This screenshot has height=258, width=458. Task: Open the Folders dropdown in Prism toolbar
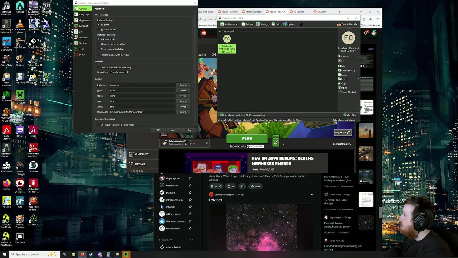coord(247,24)
